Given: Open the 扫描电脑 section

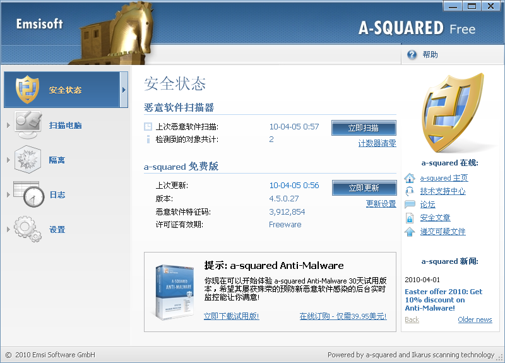Looking at the screenshot, I should click(x=65, y=125).
